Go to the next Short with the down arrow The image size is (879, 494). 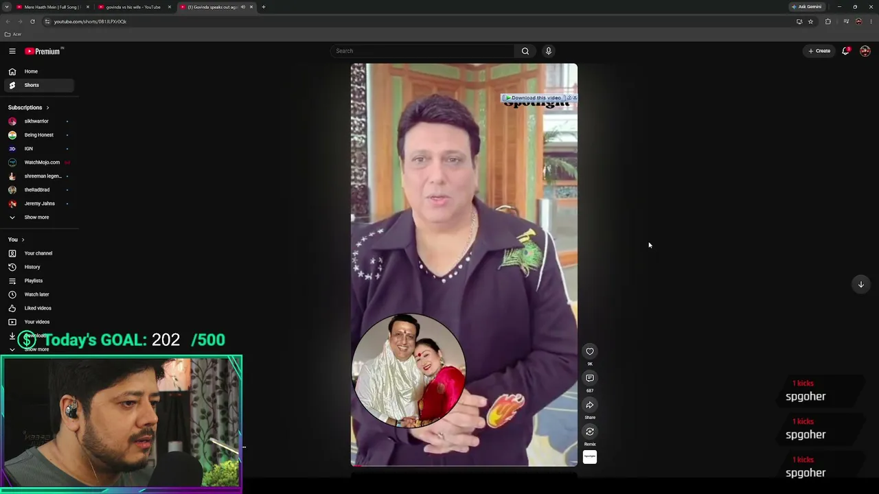[x=860, y=284]
